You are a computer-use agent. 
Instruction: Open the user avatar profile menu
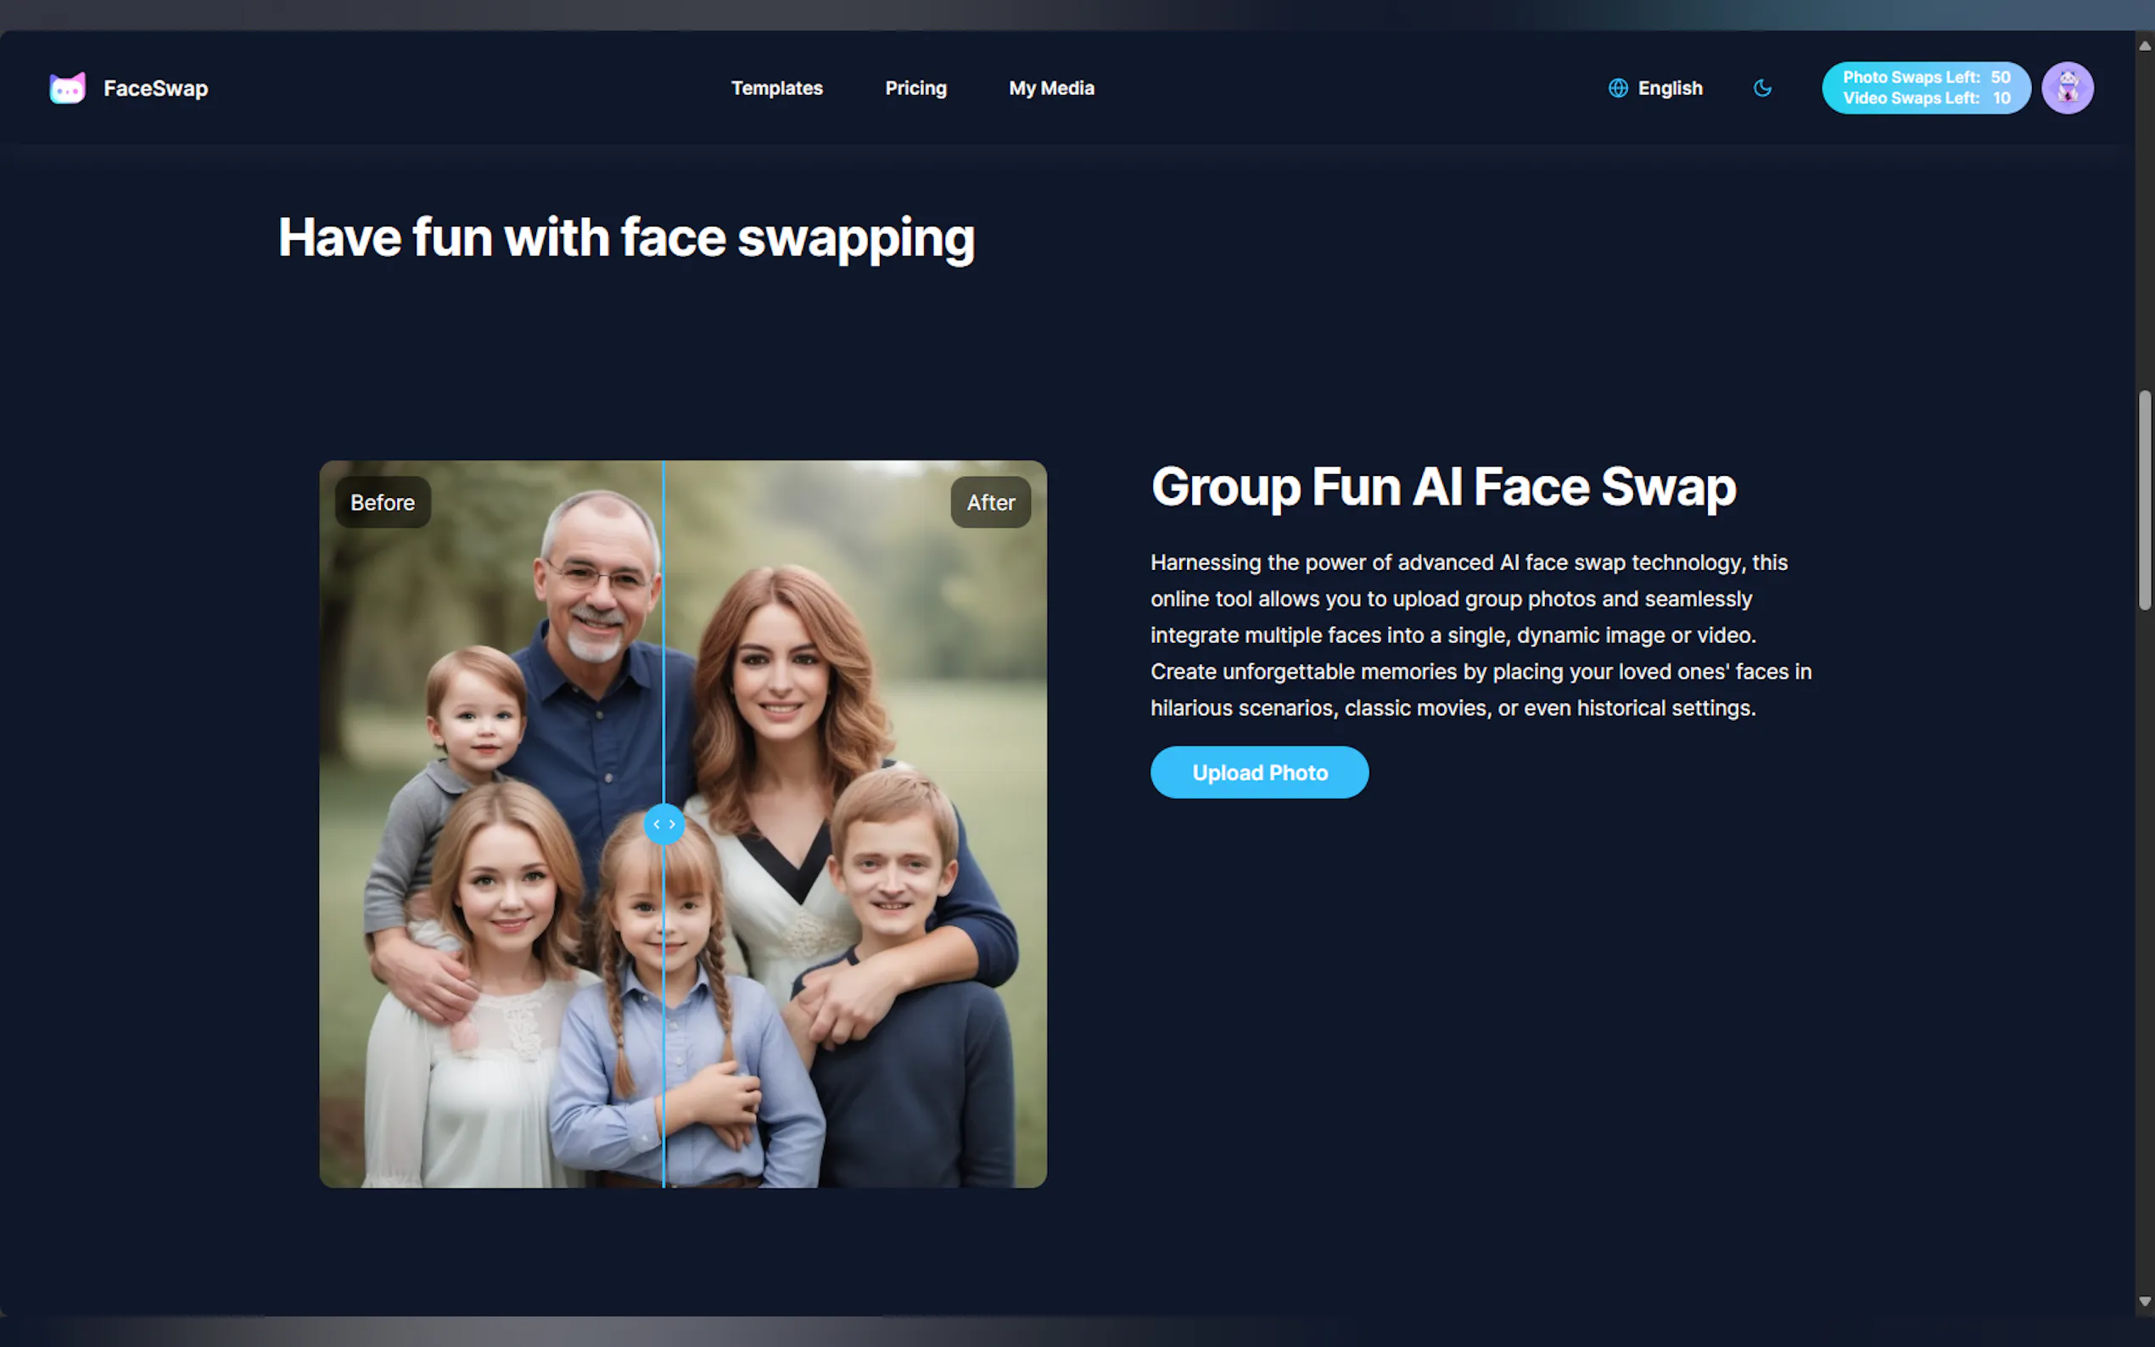click(x=2067, y=87)
